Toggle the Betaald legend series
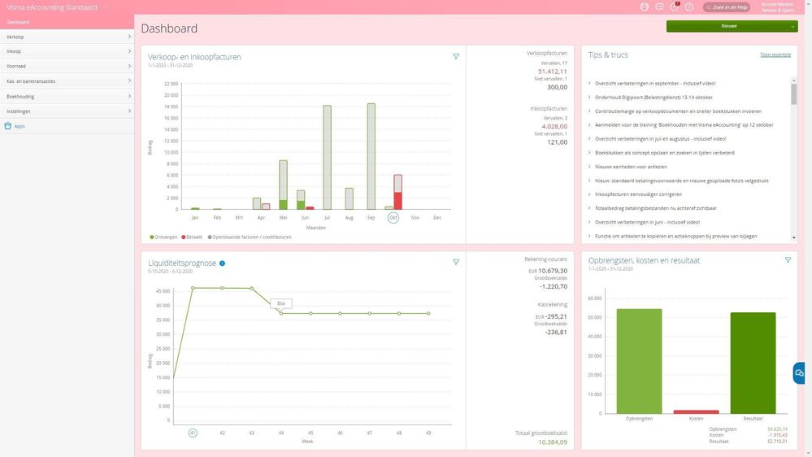 pos(192,237)
